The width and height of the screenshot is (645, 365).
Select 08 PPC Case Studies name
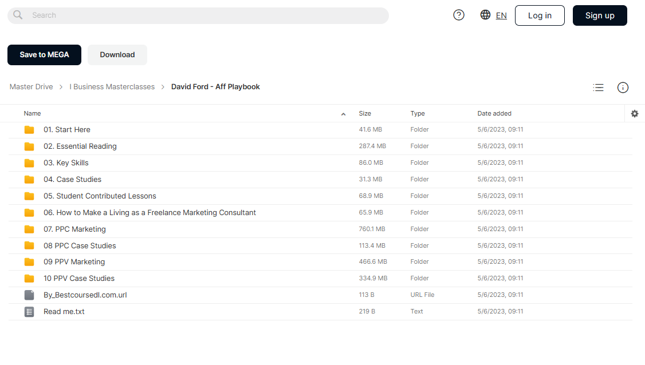point(80,245)
